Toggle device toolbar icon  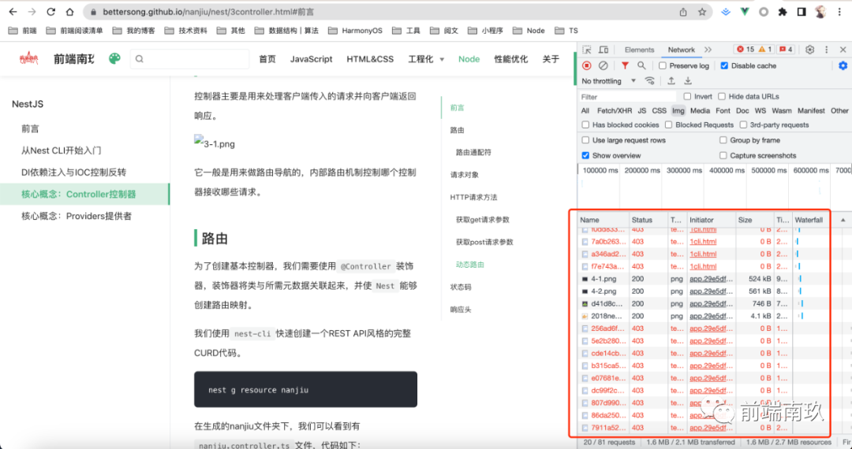click(x=603, y=50)
